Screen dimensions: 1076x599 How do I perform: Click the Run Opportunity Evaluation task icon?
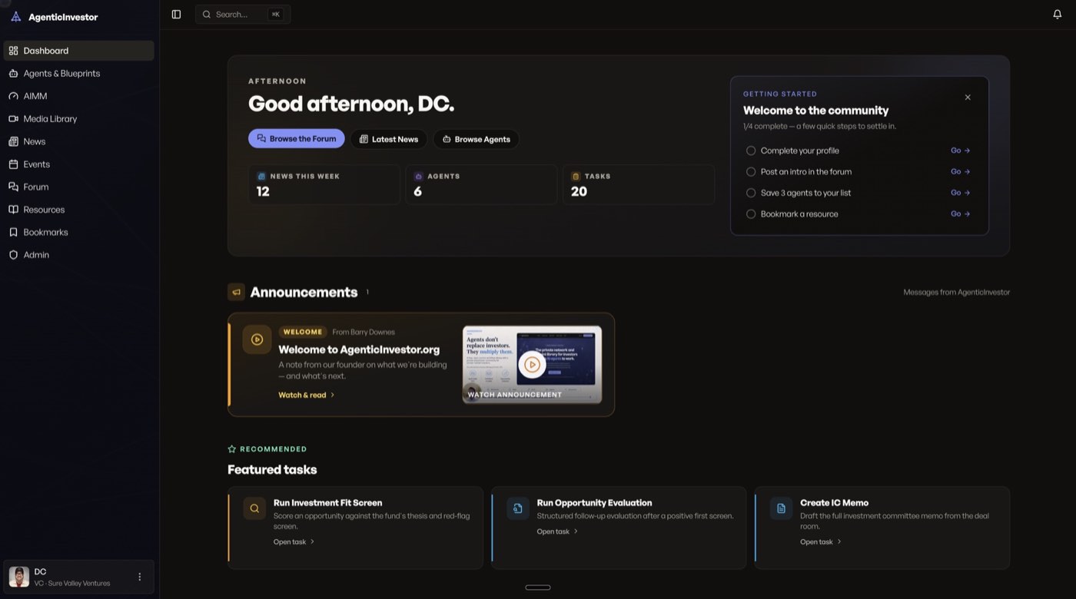pos(518,508)
